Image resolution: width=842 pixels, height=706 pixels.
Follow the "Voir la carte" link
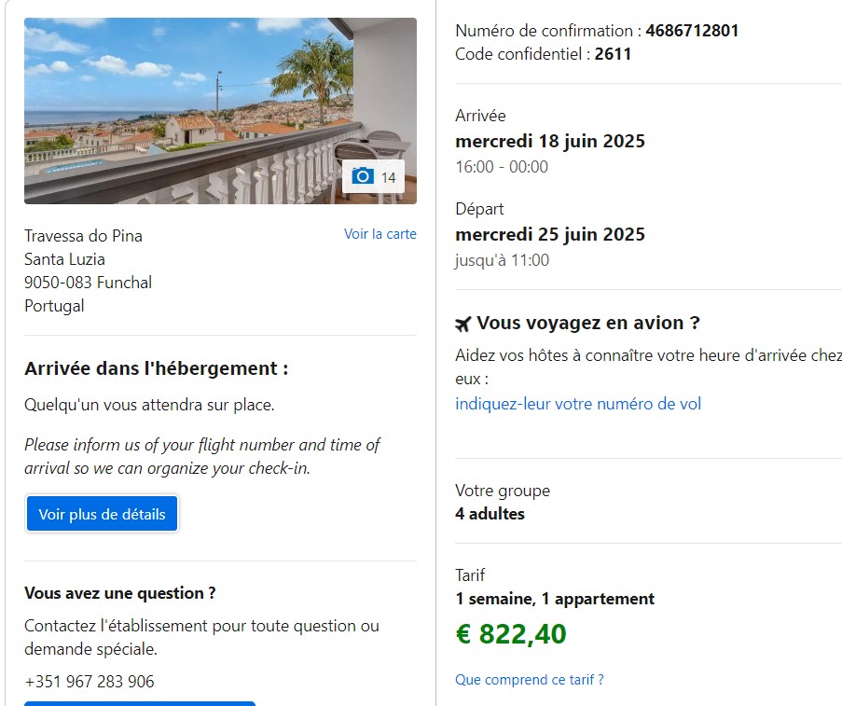[380, 234]
